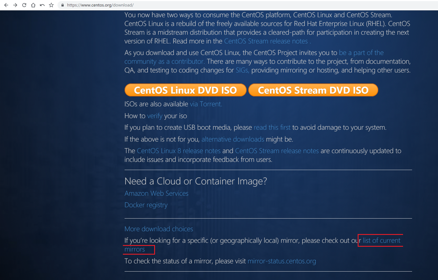Click the padlock security icon
438x280 pixels.
[63, 5]
